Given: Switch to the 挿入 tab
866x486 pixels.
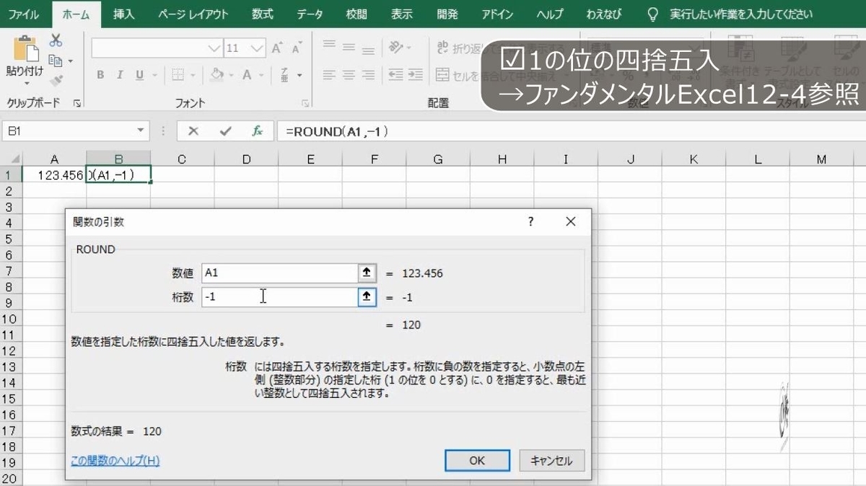Looking at the screenshot, I should 123,14.
